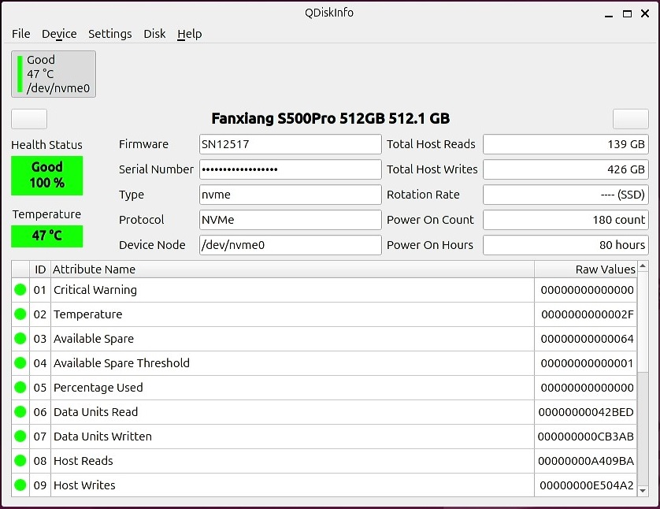Click the Total Host Writes field 426 GB
This screenshot has height=509, width=660.
[565, 169]
